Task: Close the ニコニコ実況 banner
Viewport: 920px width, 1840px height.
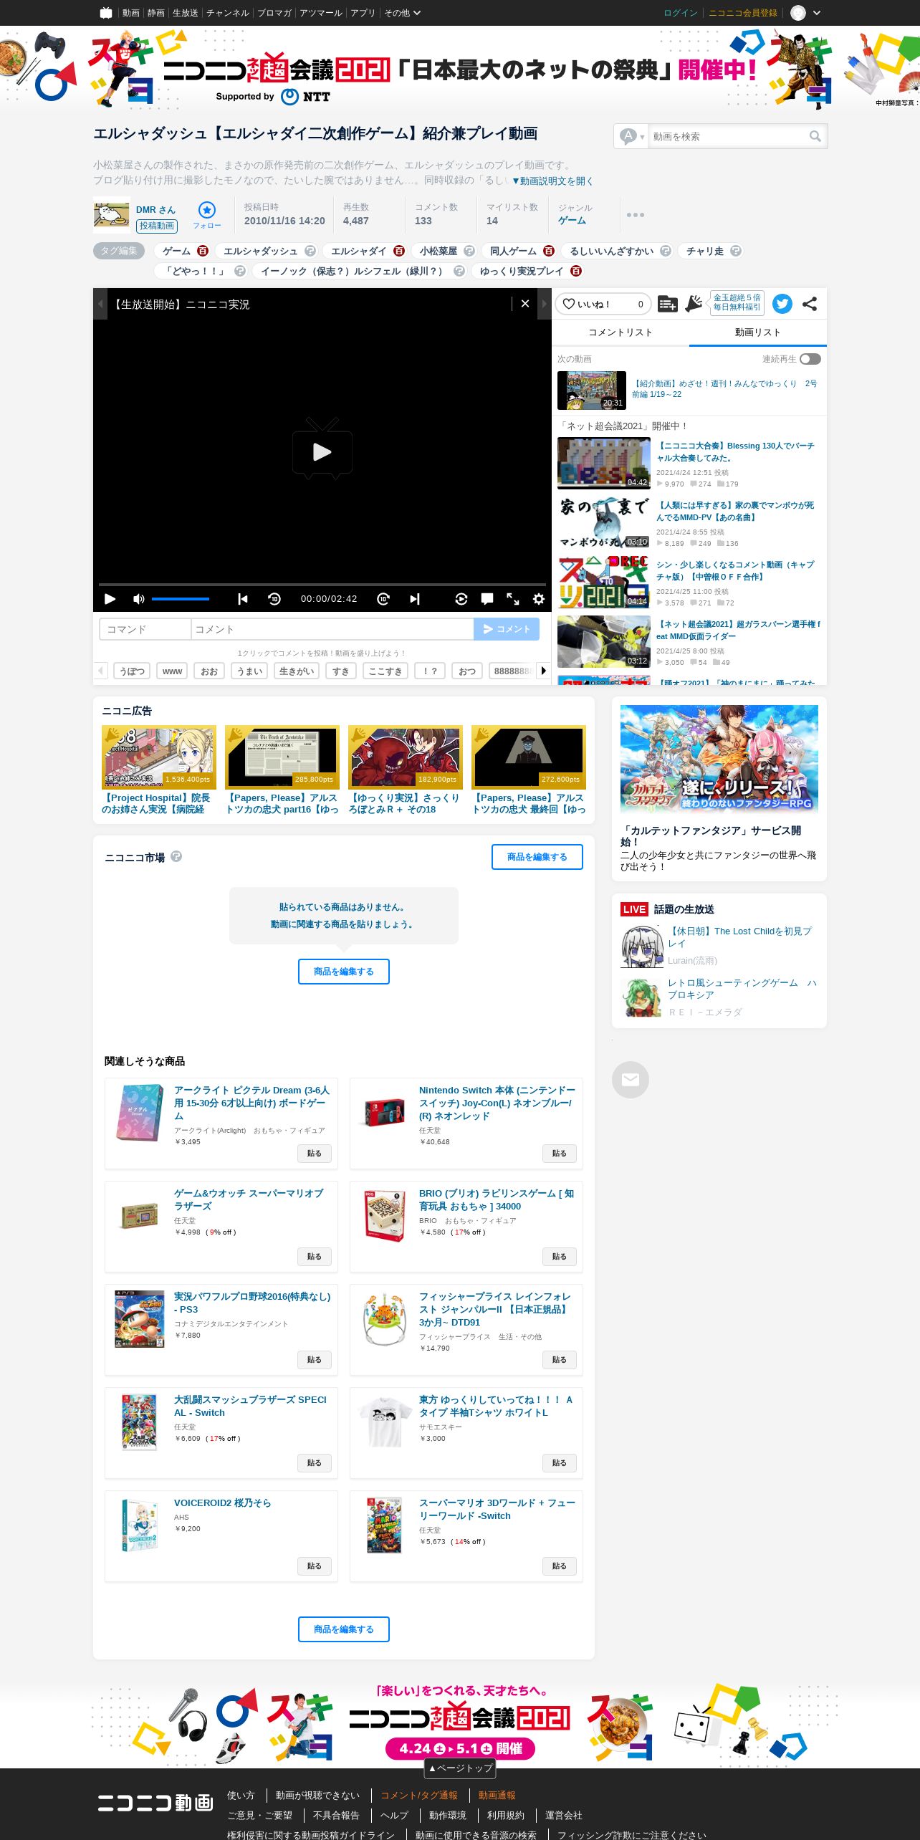Action: (525, 304)
